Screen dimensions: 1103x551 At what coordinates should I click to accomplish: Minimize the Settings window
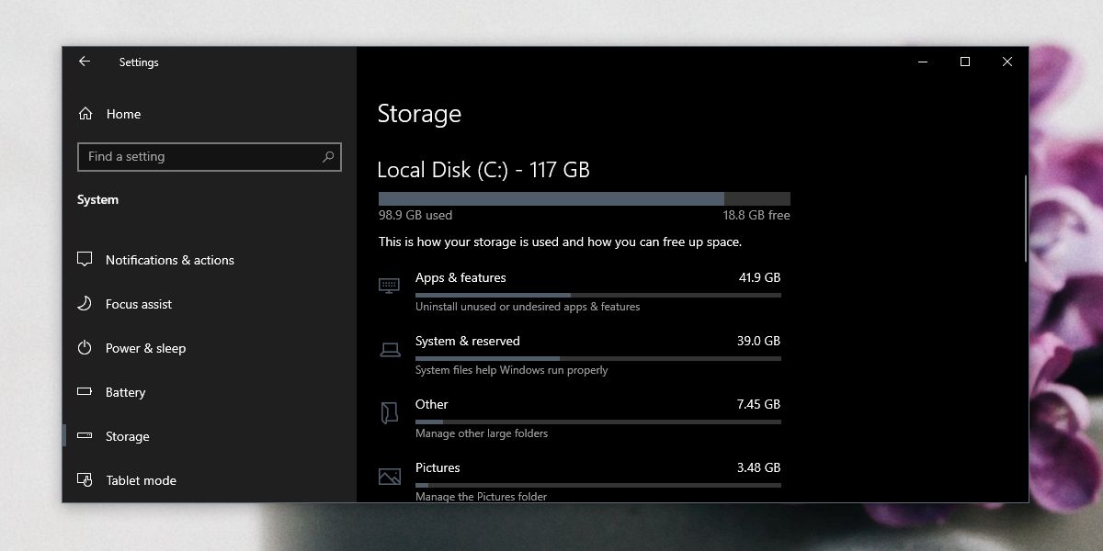923,62
